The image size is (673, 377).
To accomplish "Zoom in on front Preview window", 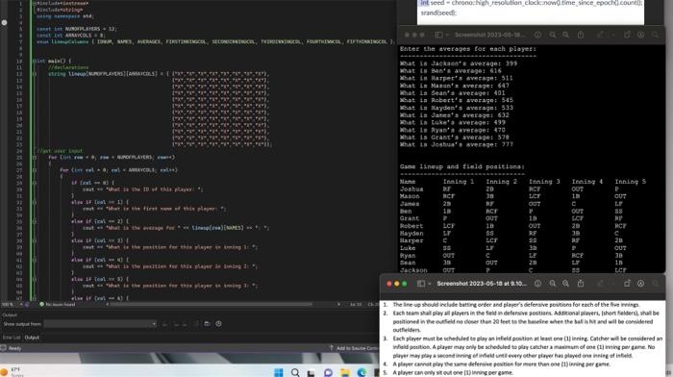I will tap(565, 284).
